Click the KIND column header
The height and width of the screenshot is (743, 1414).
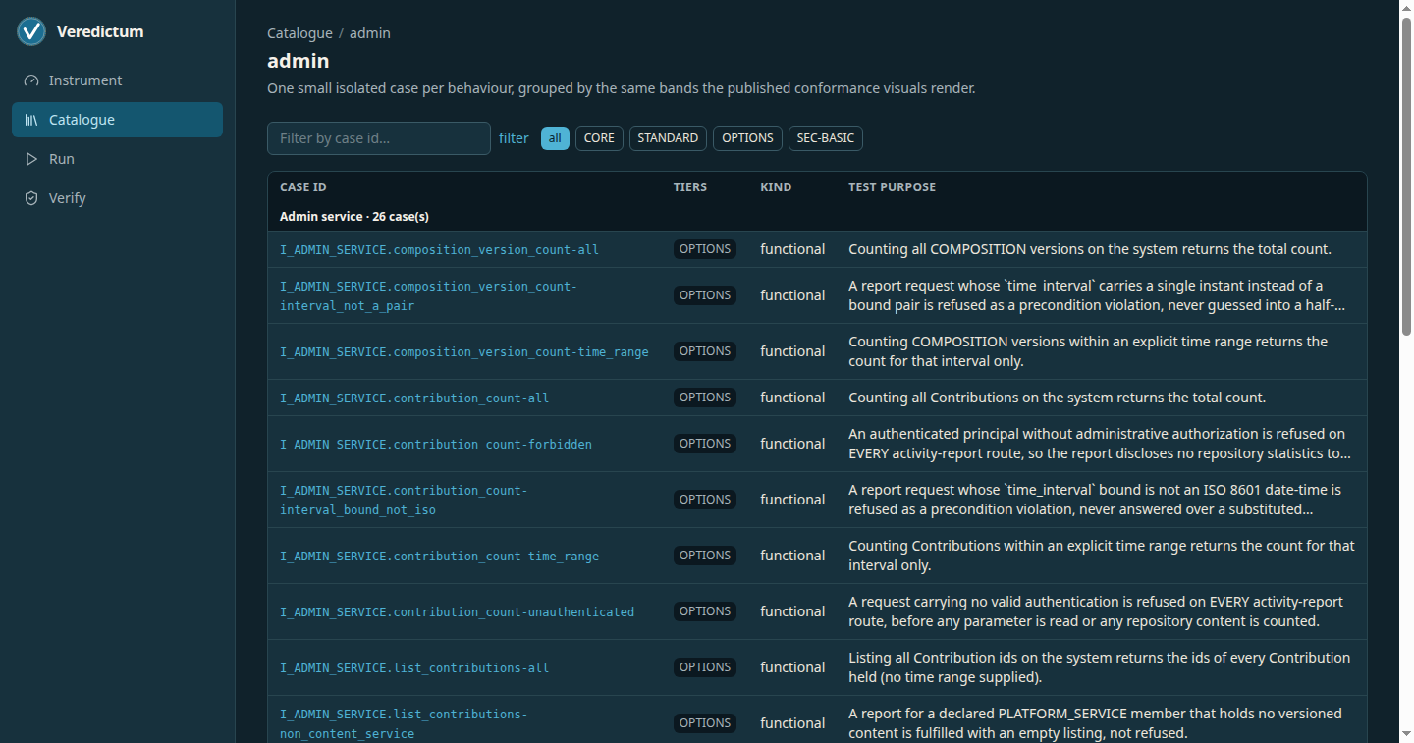point(776,186)
